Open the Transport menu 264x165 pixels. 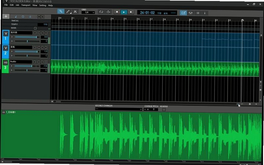coord(26,5)
